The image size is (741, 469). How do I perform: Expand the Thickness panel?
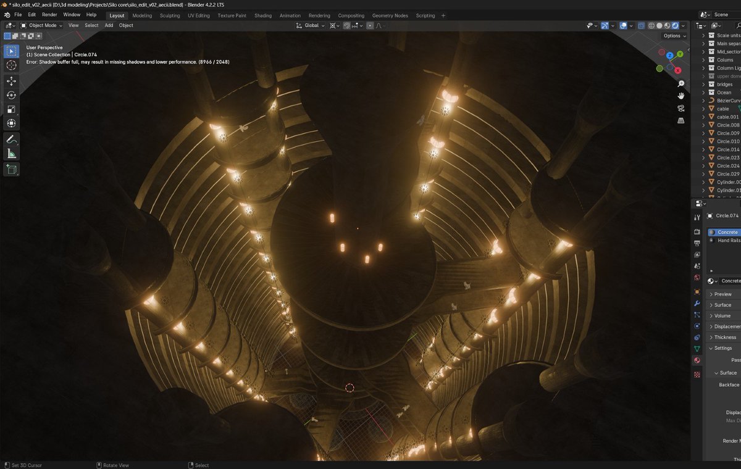pos(722,337)
